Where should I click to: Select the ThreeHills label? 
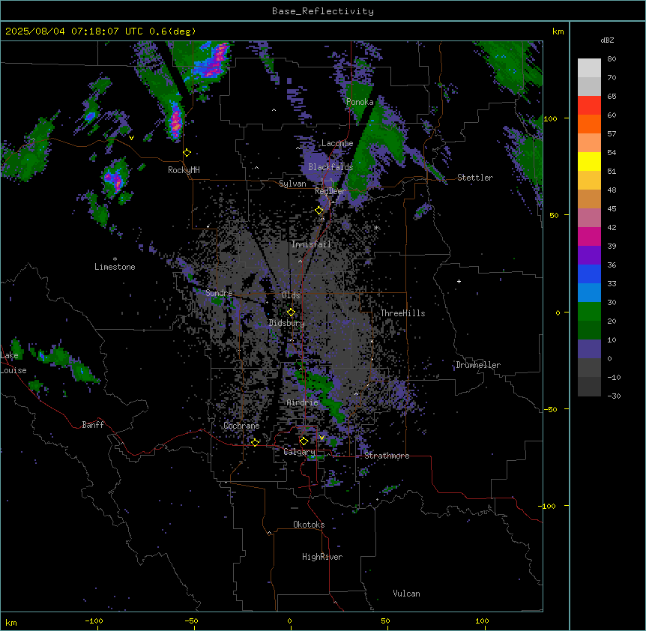click(402, 313)
